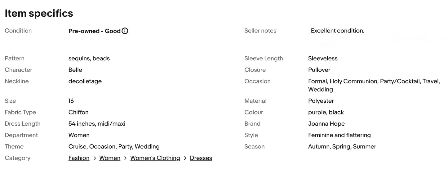448x172 pixels.
Task: Click the info icon beside Pre-owned - Good
Action: (x=125, y=31)
